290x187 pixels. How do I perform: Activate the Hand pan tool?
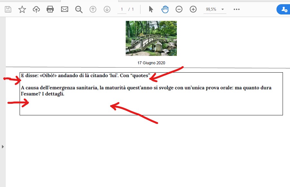pos(165,9)
